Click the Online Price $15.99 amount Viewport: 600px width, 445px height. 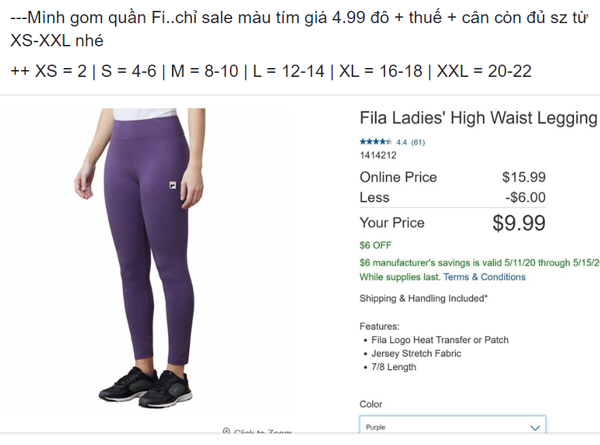click(x=524, y=177)
